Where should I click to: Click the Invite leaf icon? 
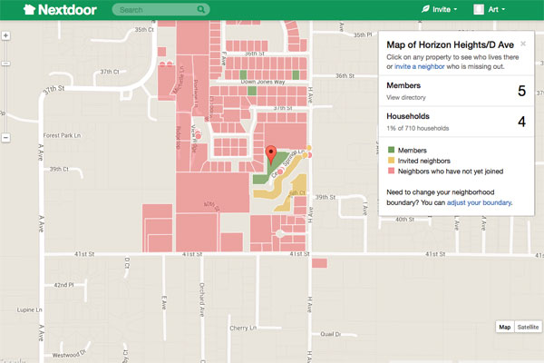tap(425, 9)
